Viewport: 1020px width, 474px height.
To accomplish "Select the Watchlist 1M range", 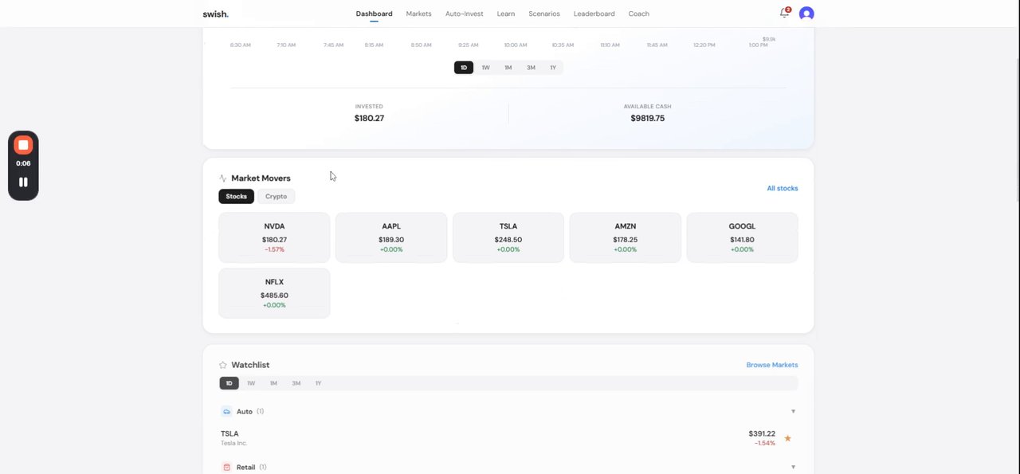I will tap(273, 383).
